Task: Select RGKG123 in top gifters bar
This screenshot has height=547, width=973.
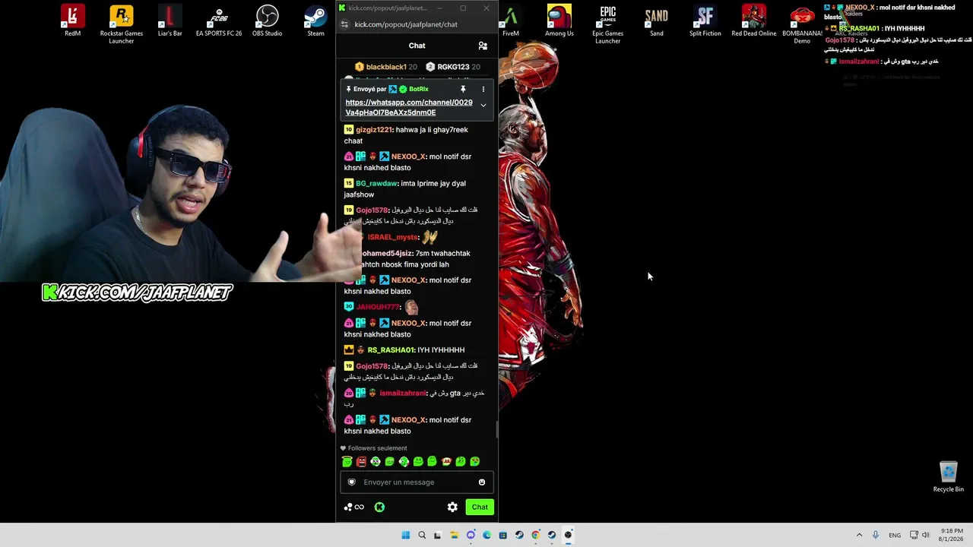Action: (x=453, y=67)
